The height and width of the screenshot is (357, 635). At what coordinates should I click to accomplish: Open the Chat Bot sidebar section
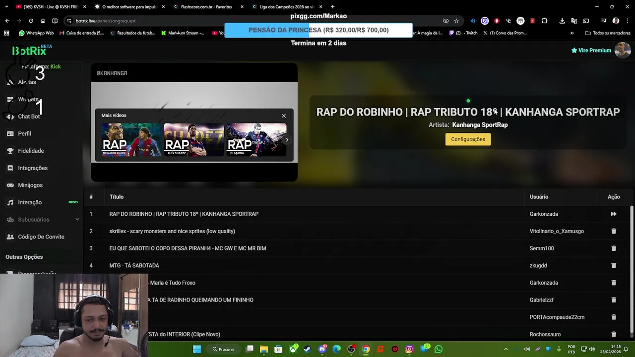point(29,117)
